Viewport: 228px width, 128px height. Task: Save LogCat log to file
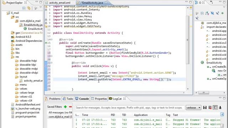tap(205, 107)
